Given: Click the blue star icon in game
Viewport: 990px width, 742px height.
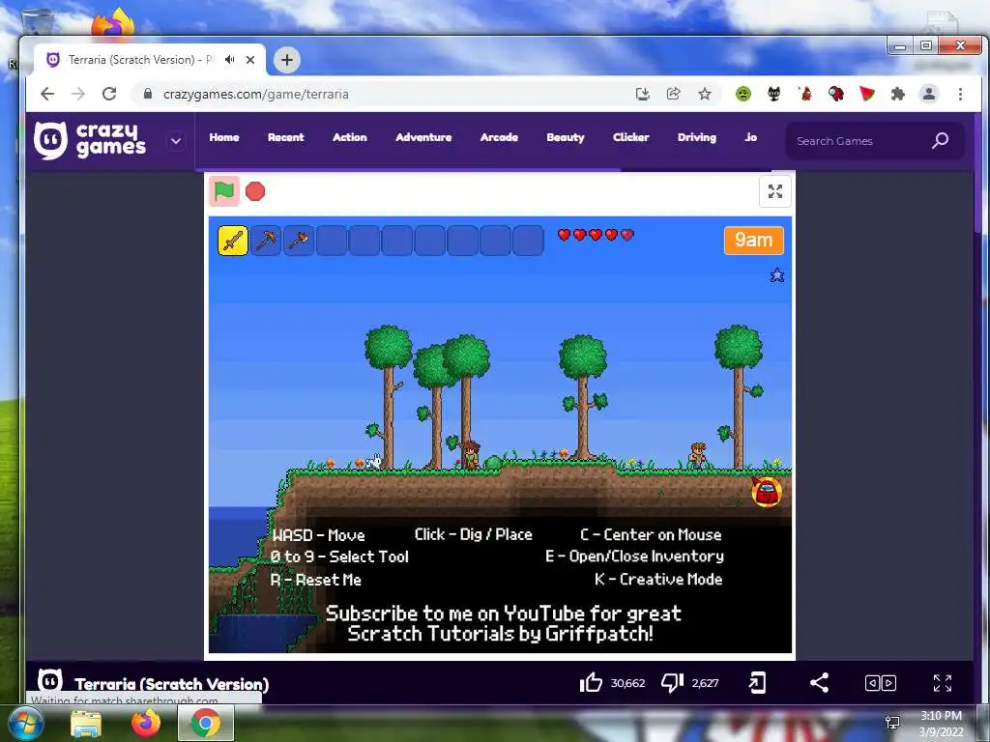Looking at the screenshot, I should pyautogui.click(x=777, y=275).
